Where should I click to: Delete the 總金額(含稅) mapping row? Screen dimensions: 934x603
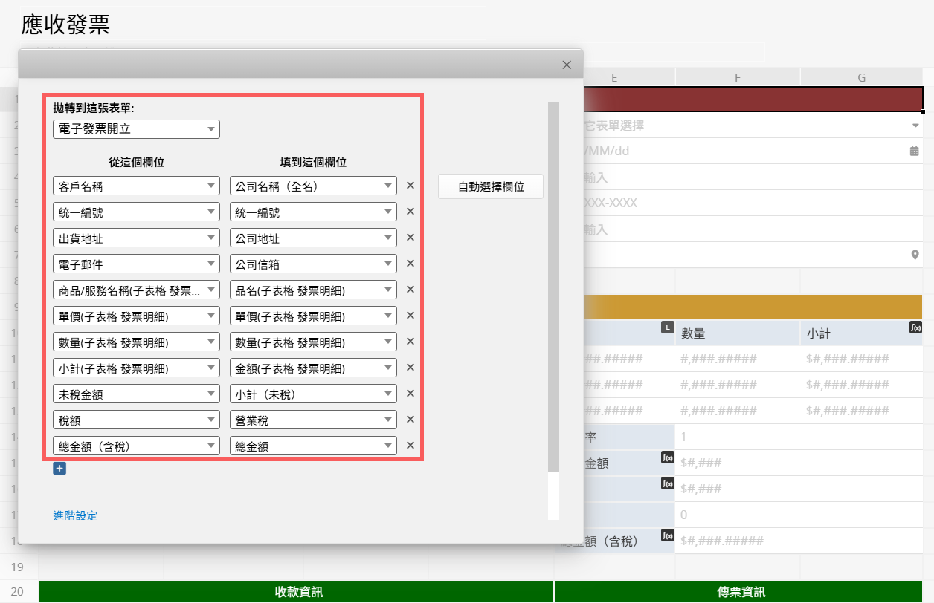(x=410, y=446)
